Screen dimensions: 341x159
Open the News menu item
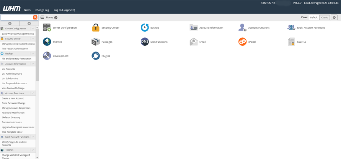(27, 10)
